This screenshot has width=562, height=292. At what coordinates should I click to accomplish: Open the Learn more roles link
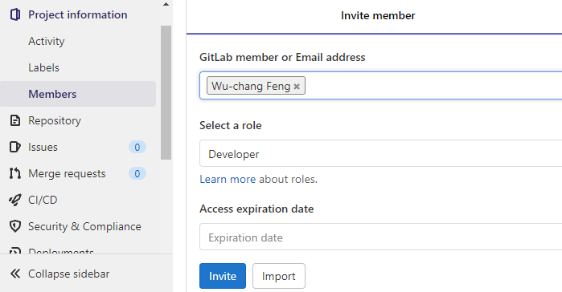228,179
